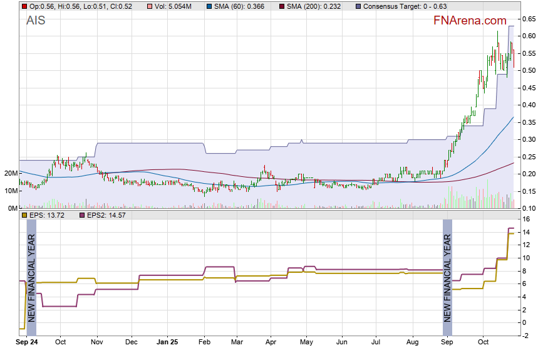Select the right NEW FINANCIAL YEAR marker

(x=447, y=278)
